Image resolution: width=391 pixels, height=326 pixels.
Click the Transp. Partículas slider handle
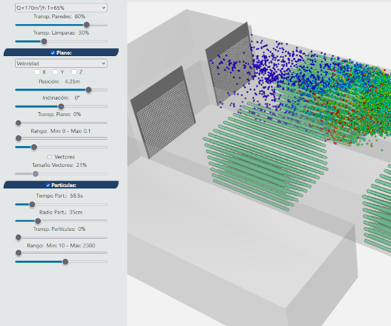click(18, 237)
